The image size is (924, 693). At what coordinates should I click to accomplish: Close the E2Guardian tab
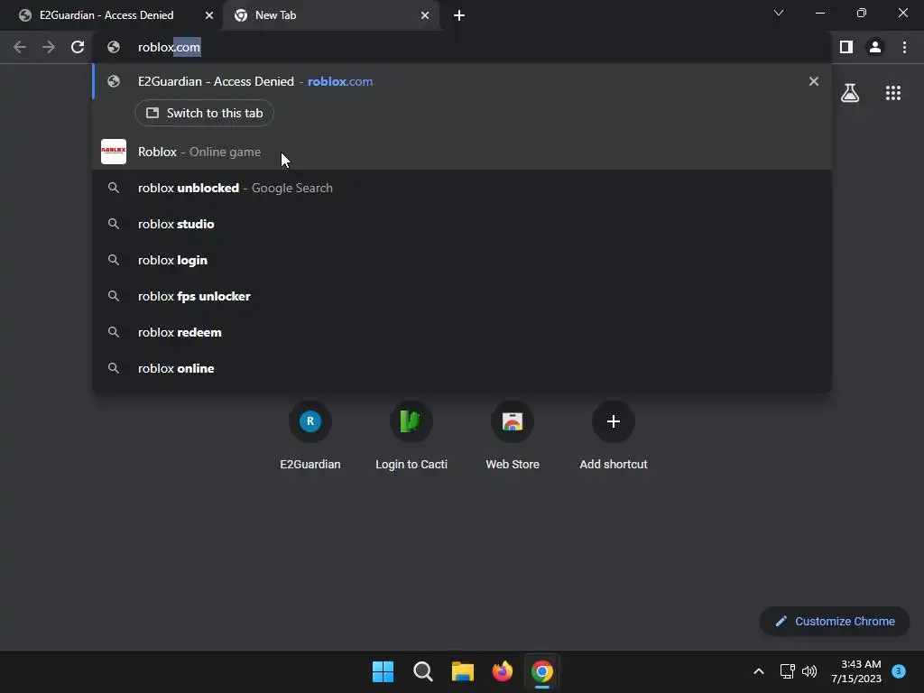click(x=209, y=15)
